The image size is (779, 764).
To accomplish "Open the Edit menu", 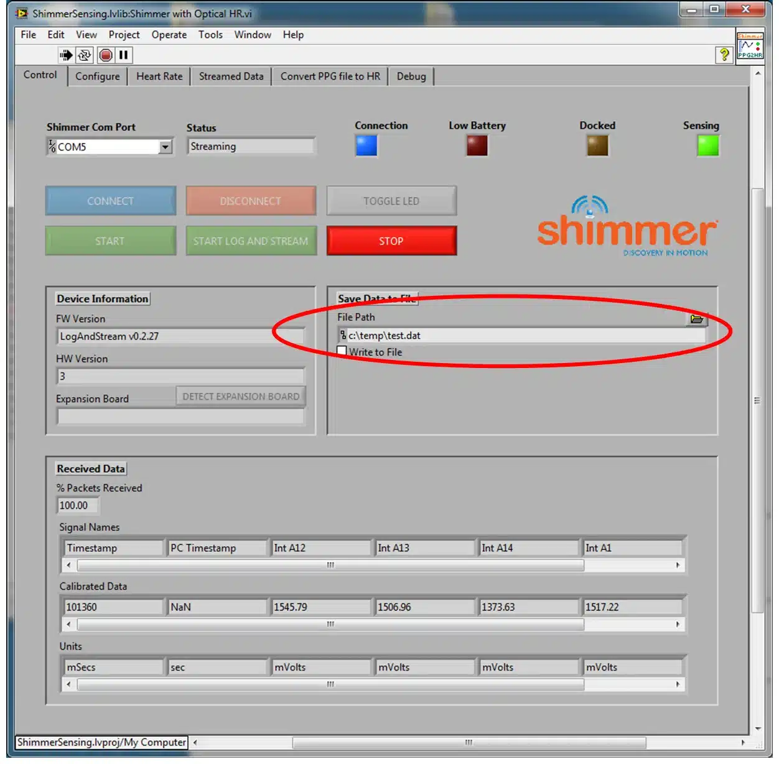I will click(56, 35).
